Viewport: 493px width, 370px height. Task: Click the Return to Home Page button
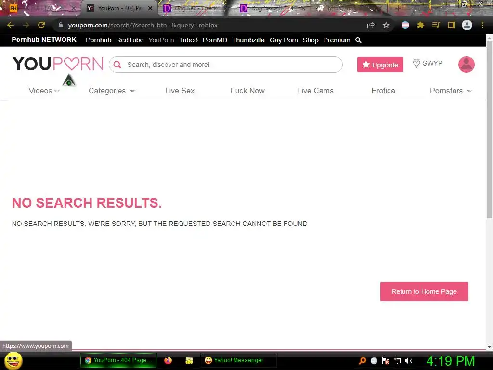[x=424, y=291]
